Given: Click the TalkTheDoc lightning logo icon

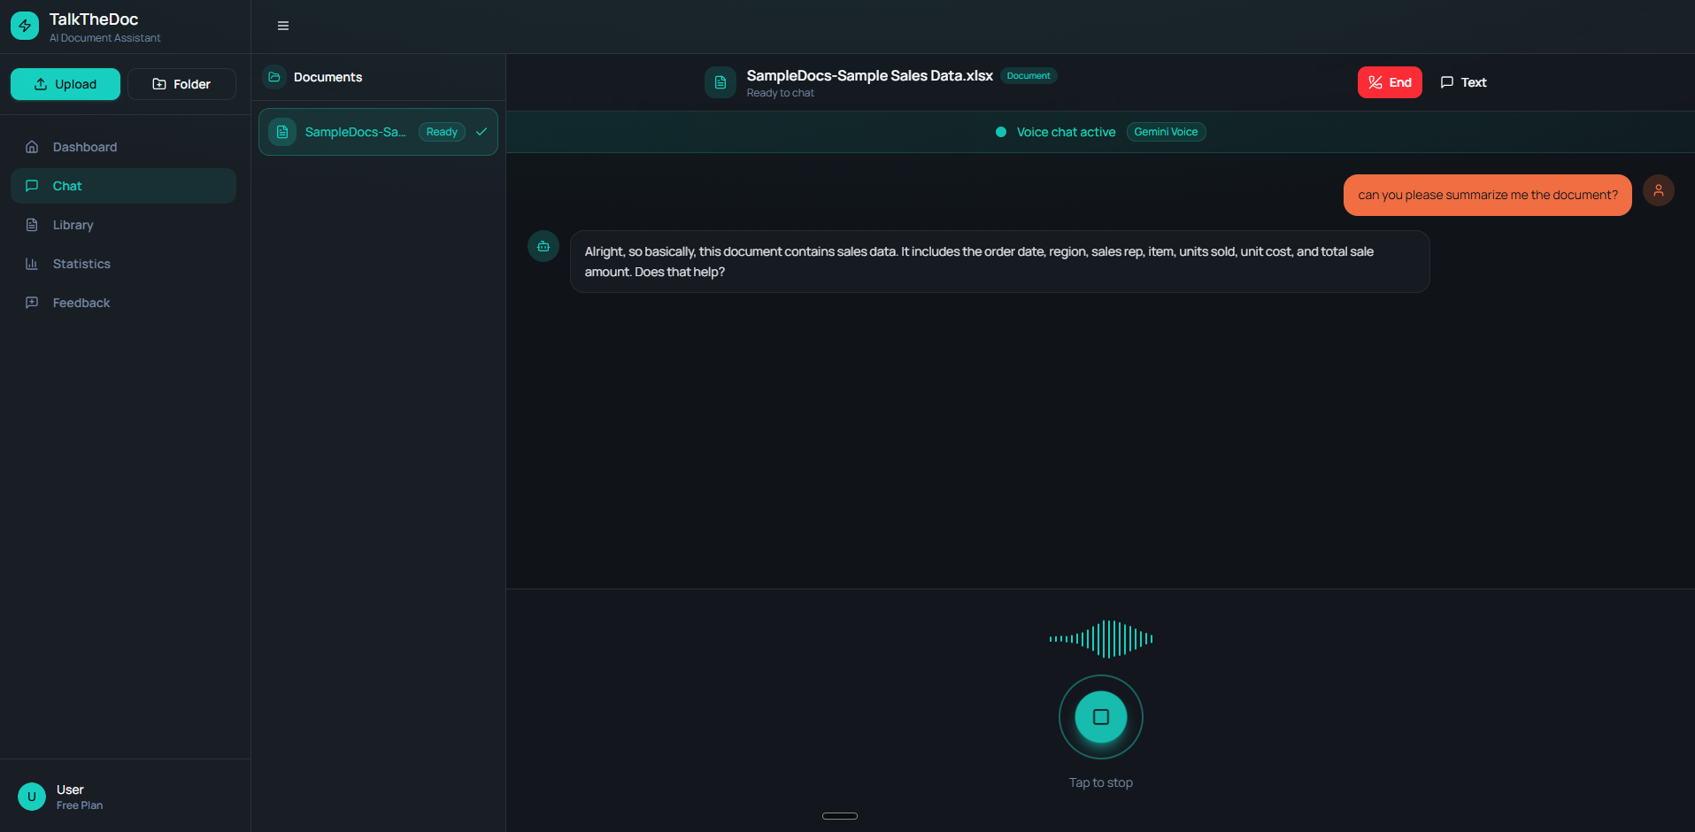Looking at the screenshot, I should point(24,26).
